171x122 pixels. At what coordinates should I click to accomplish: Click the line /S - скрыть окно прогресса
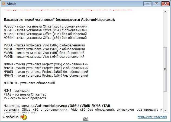click(x=25, y=98)
